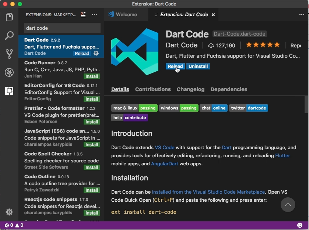Open the Details tab

click(120, 89)
